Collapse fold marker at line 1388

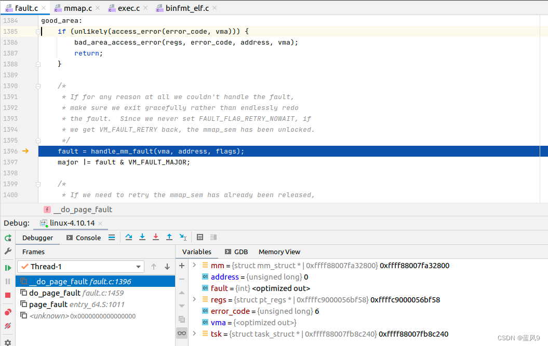click(38, 64)
